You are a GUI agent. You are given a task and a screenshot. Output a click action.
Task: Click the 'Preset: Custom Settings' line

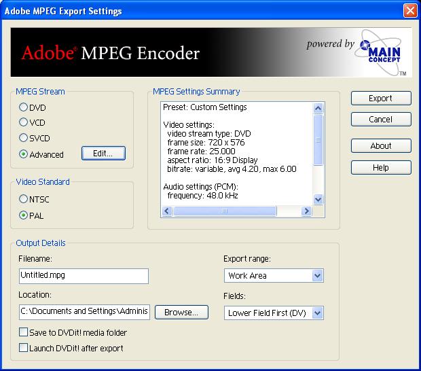click(205, 107)
